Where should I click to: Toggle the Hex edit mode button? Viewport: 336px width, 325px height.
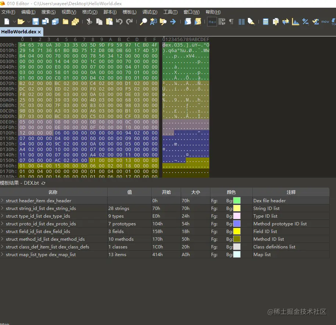click(212, 22)
